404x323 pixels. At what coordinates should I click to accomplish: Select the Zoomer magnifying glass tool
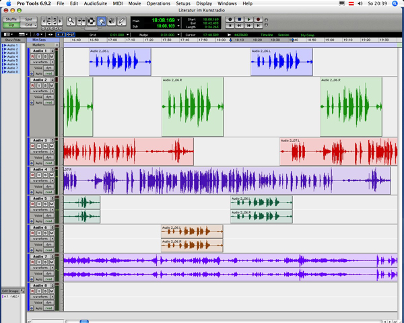click(71, 22)
